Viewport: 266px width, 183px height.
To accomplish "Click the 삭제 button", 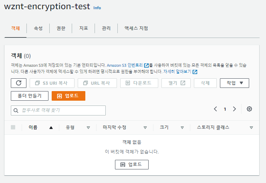I will click(205, 83).
